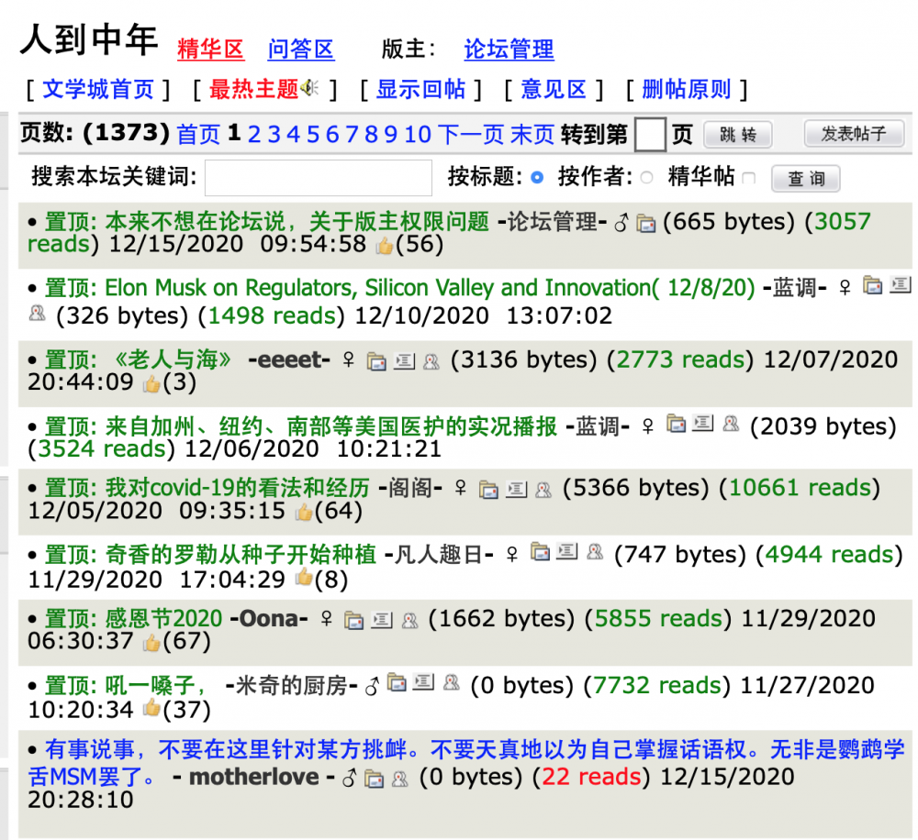Viewport: 918px width, 840px height.
Task: Click blog folder icon beside 米奇的厨房
Action: click(397, 683)
